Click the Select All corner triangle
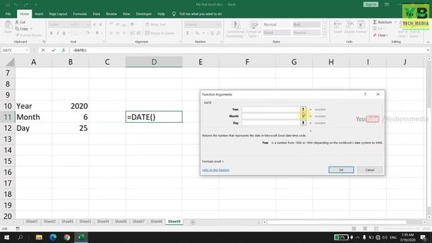The image size is (432, 243). tap(10, 62)
